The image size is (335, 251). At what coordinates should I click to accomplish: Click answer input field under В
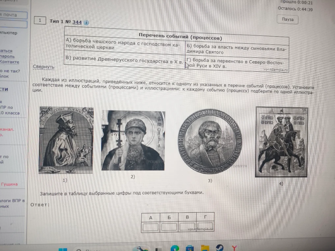point(187,227)
